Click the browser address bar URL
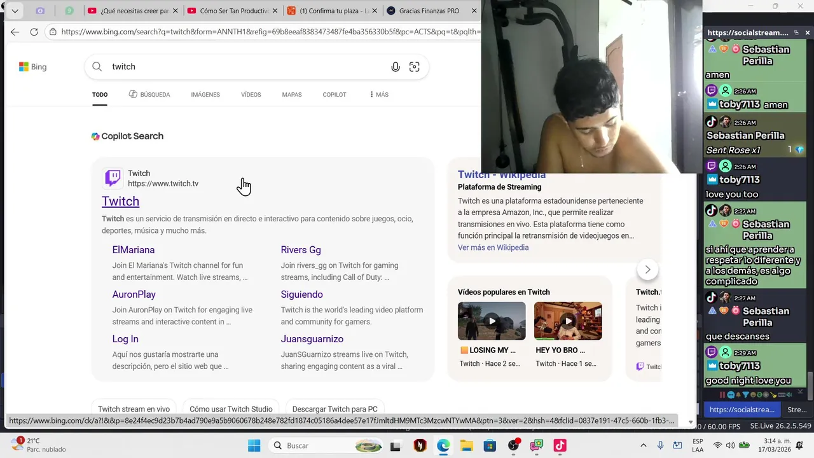This screenshot has width=814, height=458. click(x=270, y=32)
